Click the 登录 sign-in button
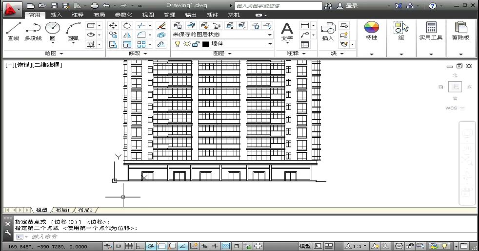479x251 pixels. coord(352,6)
